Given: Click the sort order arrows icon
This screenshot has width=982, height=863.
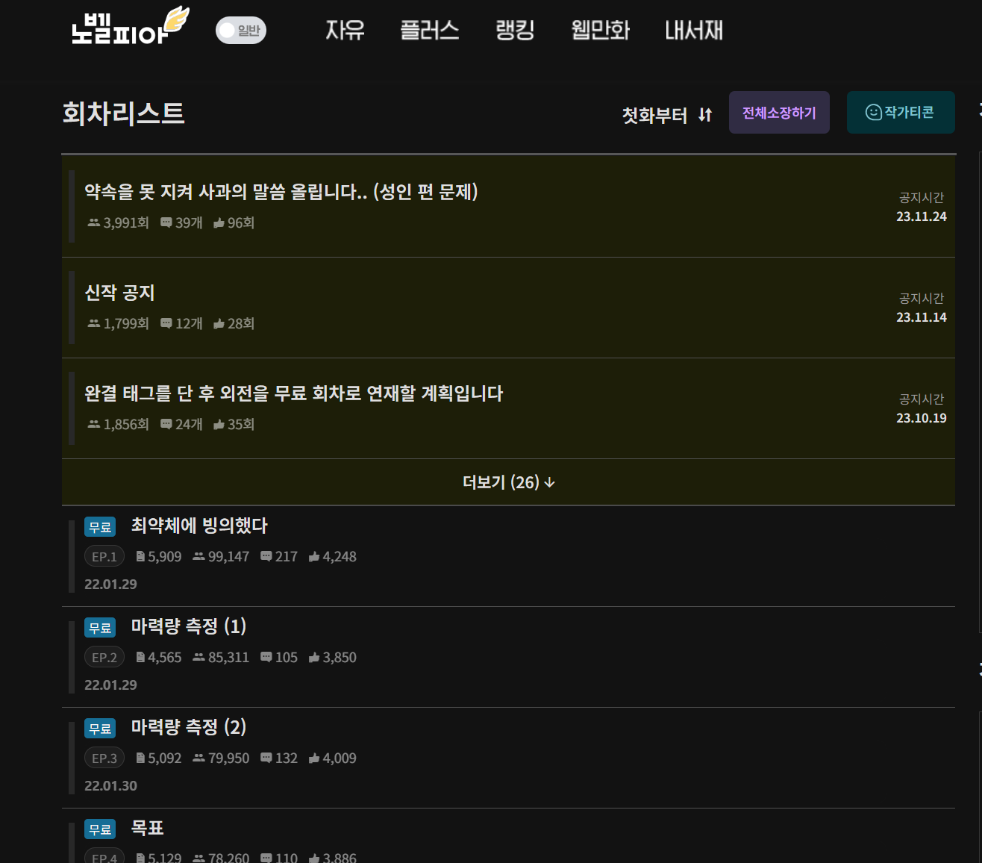Looking at the screenshot, I should 705,115.
